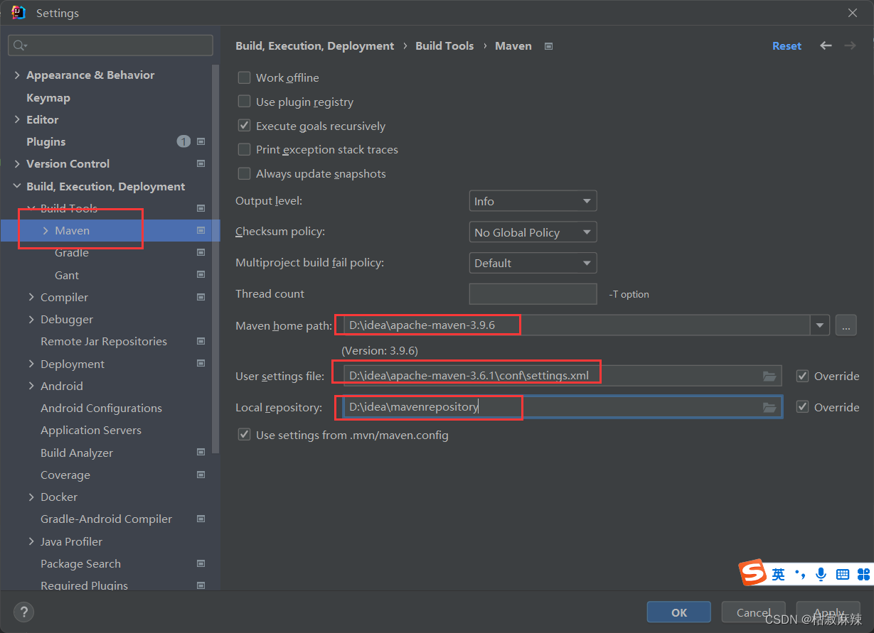Click the icon next to Maven breadcrumb

(548, 46)
